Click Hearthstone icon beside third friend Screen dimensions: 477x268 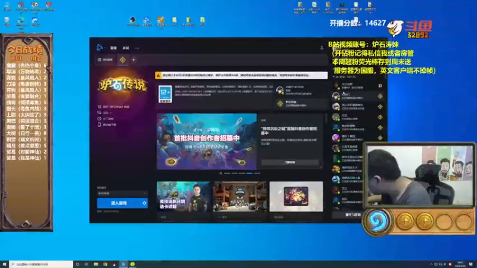(380, 107)
